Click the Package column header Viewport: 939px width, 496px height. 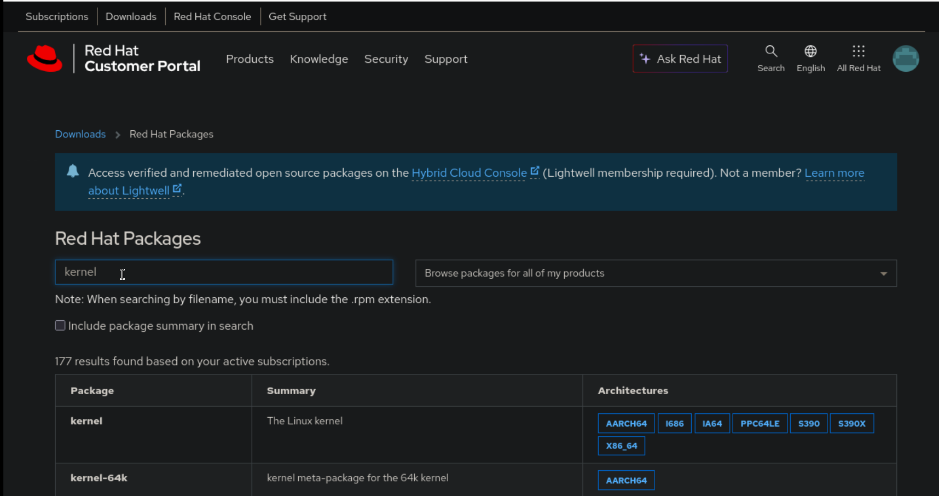92,390
